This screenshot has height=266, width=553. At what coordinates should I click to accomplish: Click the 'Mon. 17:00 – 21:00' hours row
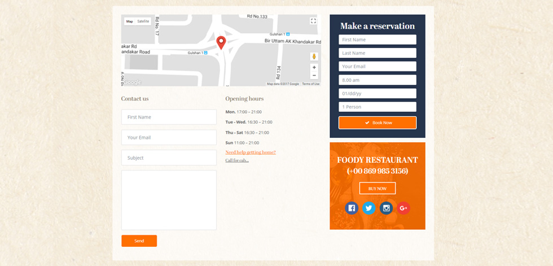tap(243, 112)
